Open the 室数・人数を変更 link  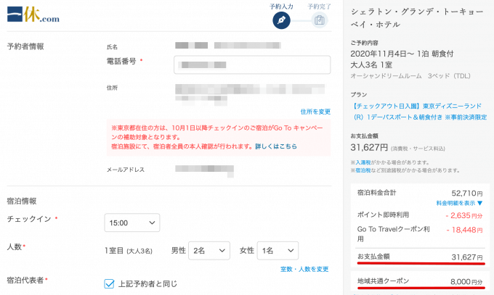(304, 269)
